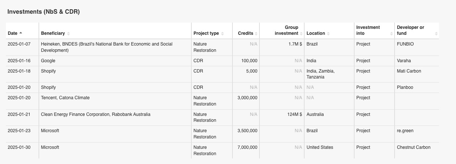Click the Investments (NbS & CDR) heading
The width and height of the screenshot is (456, 164).
(x=44, y=12)
